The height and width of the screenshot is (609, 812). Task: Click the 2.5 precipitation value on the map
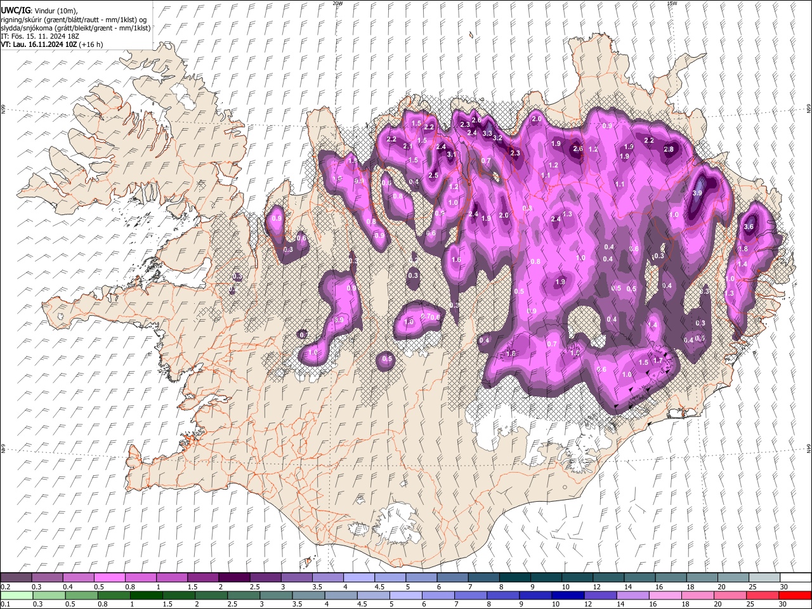[x=434, y=175]
